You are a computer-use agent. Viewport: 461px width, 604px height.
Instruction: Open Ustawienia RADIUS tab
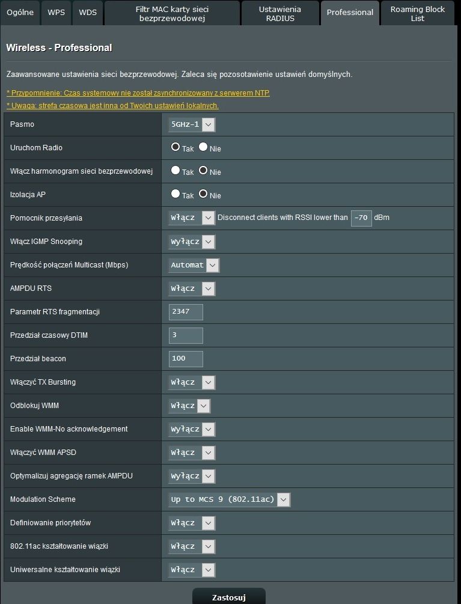[x=280, y=13]
